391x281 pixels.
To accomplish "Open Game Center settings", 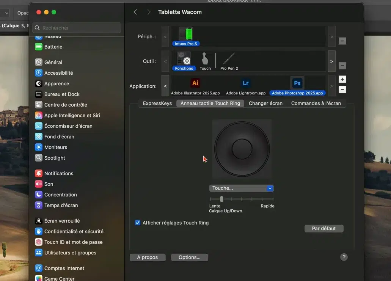I will click(x=55, y=278).
